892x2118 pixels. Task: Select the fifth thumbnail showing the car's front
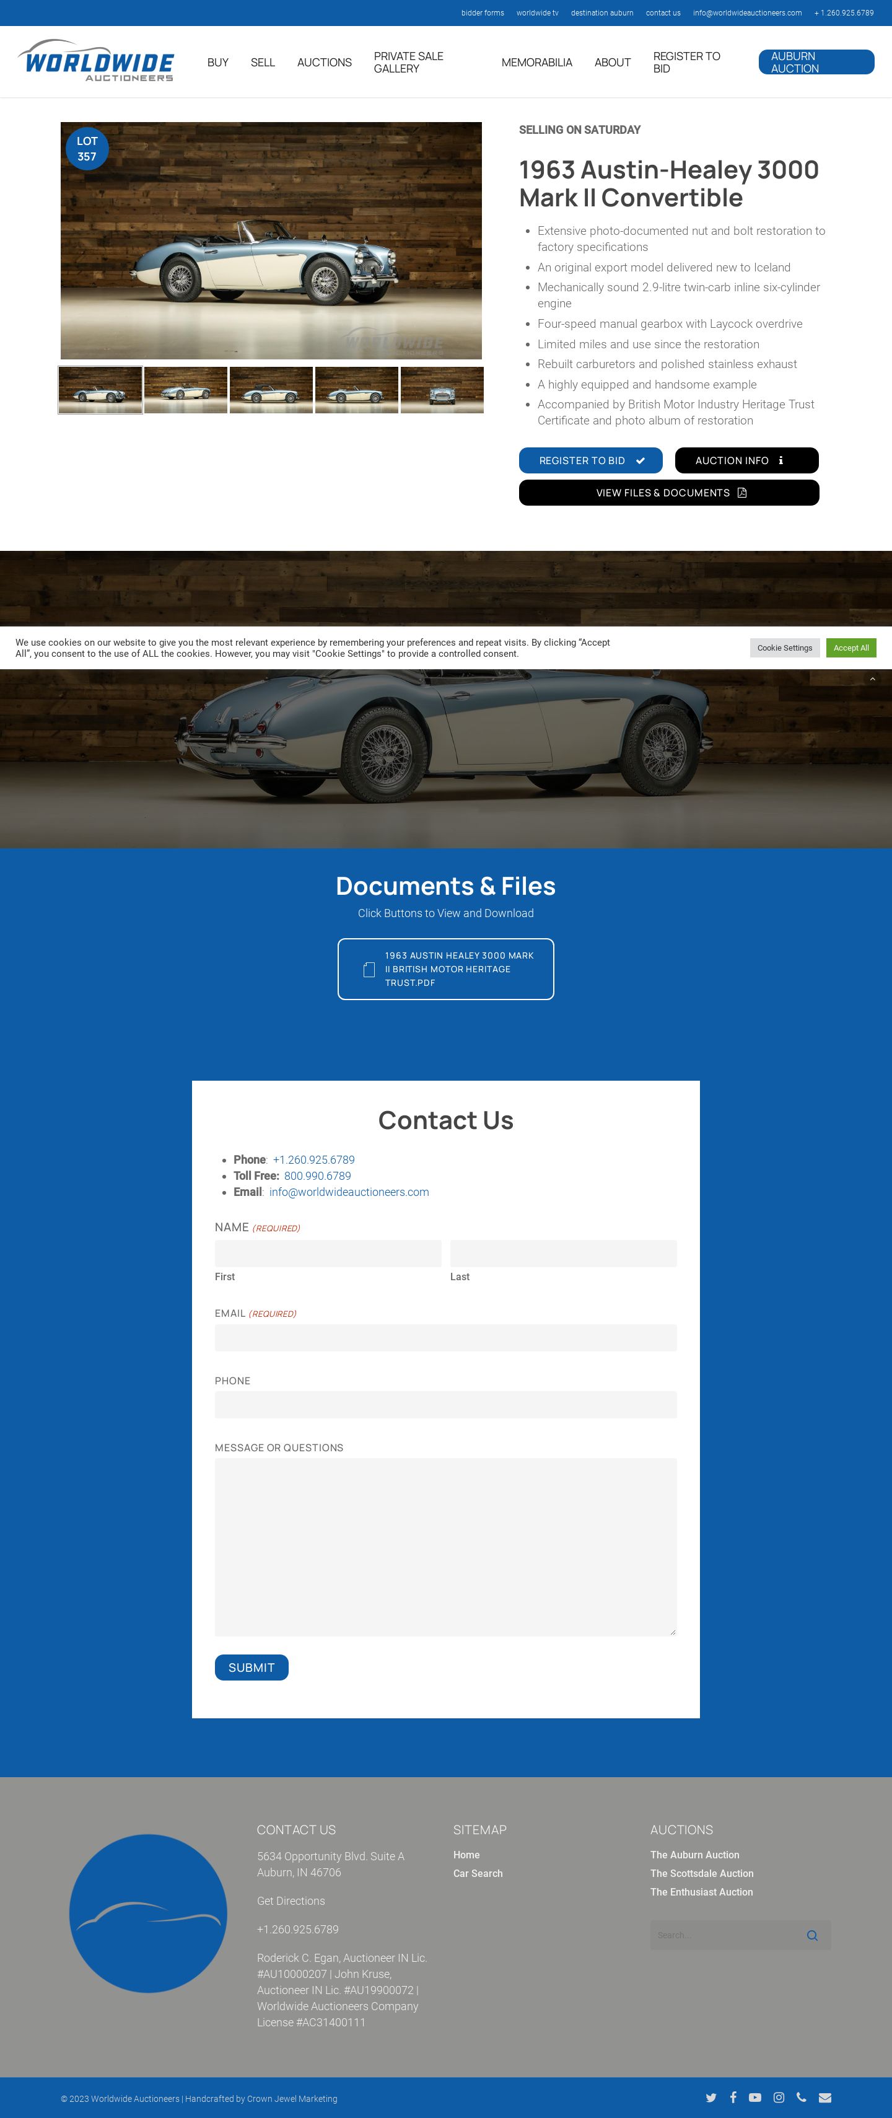[442, 390]
